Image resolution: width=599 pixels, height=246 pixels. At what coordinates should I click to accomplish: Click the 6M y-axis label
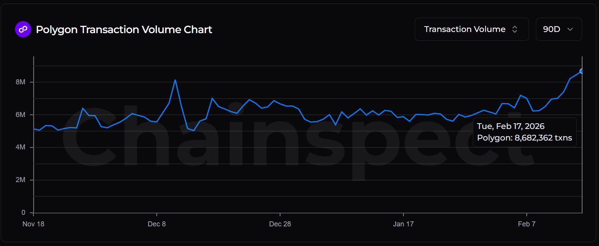point(21,115)
